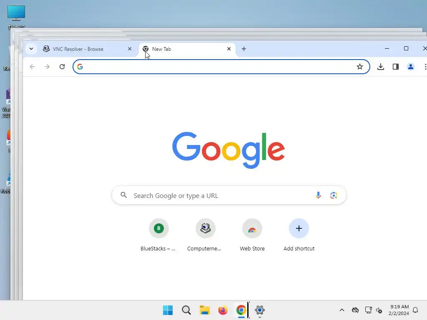Start voice search with microphone
This screenshot has height=320, width=427.
click(318, 195)
